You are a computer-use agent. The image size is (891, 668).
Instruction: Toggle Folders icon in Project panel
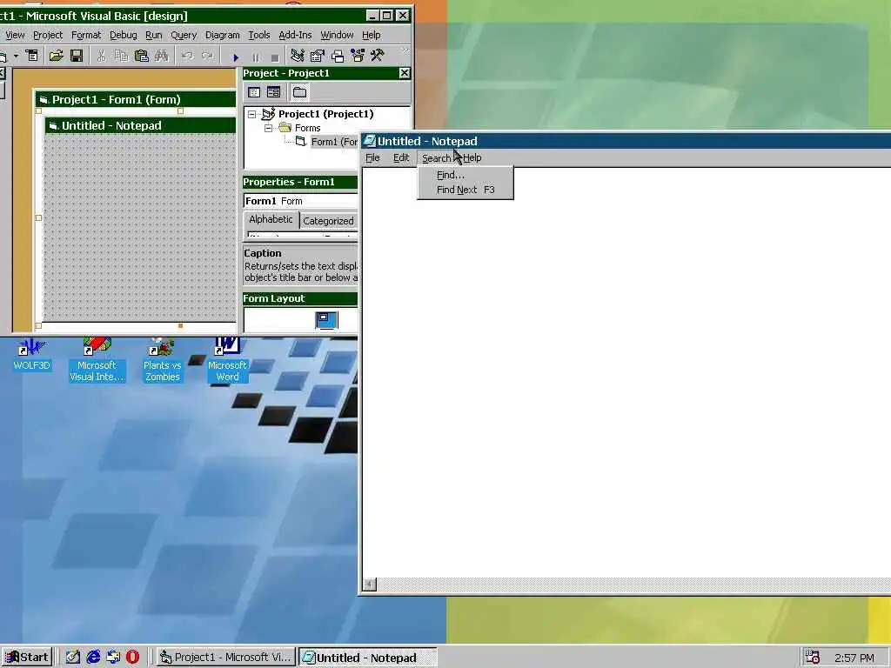click(299, 92)
